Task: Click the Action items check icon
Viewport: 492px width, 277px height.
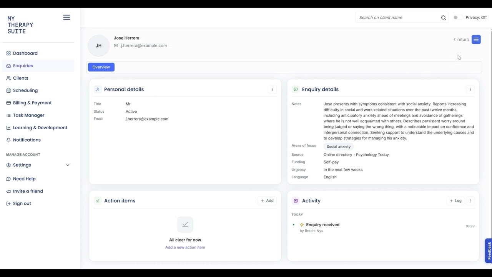Action: tap(98, 201)
